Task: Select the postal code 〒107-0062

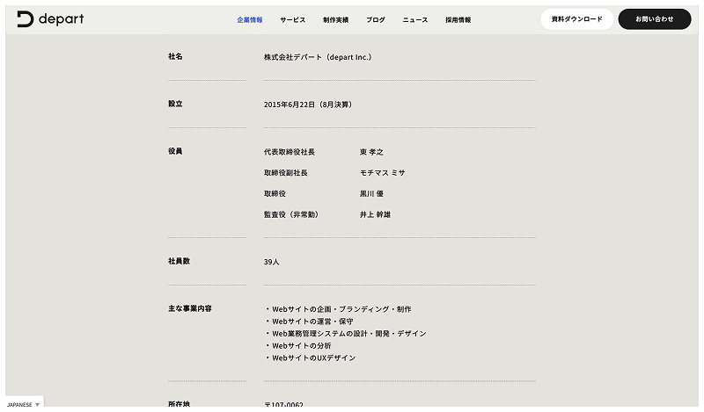Action: click(x=283, y=404)
